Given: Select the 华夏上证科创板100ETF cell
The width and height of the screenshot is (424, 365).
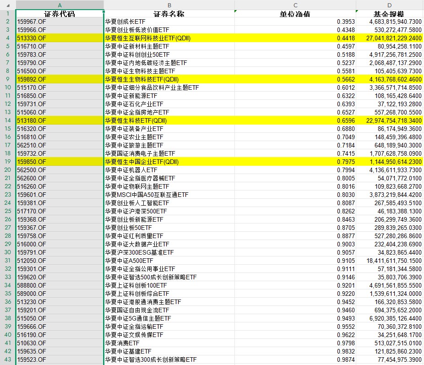Looking at the screenshot, I should click(169, 285).
